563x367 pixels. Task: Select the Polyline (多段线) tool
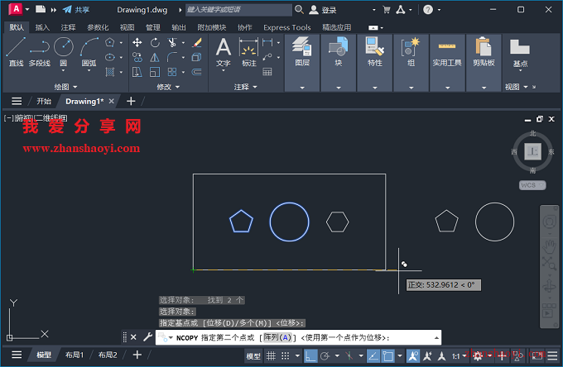(x=40, y=51)
